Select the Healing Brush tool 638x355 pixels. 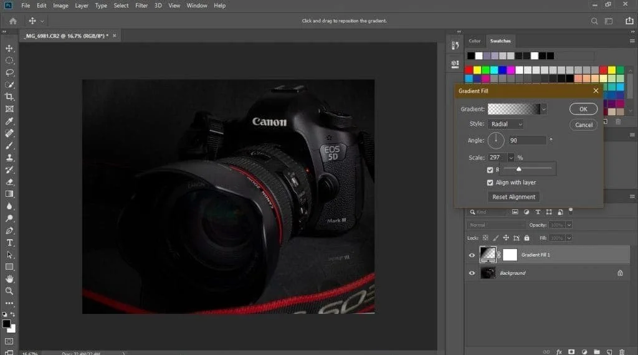pos(9,133)
